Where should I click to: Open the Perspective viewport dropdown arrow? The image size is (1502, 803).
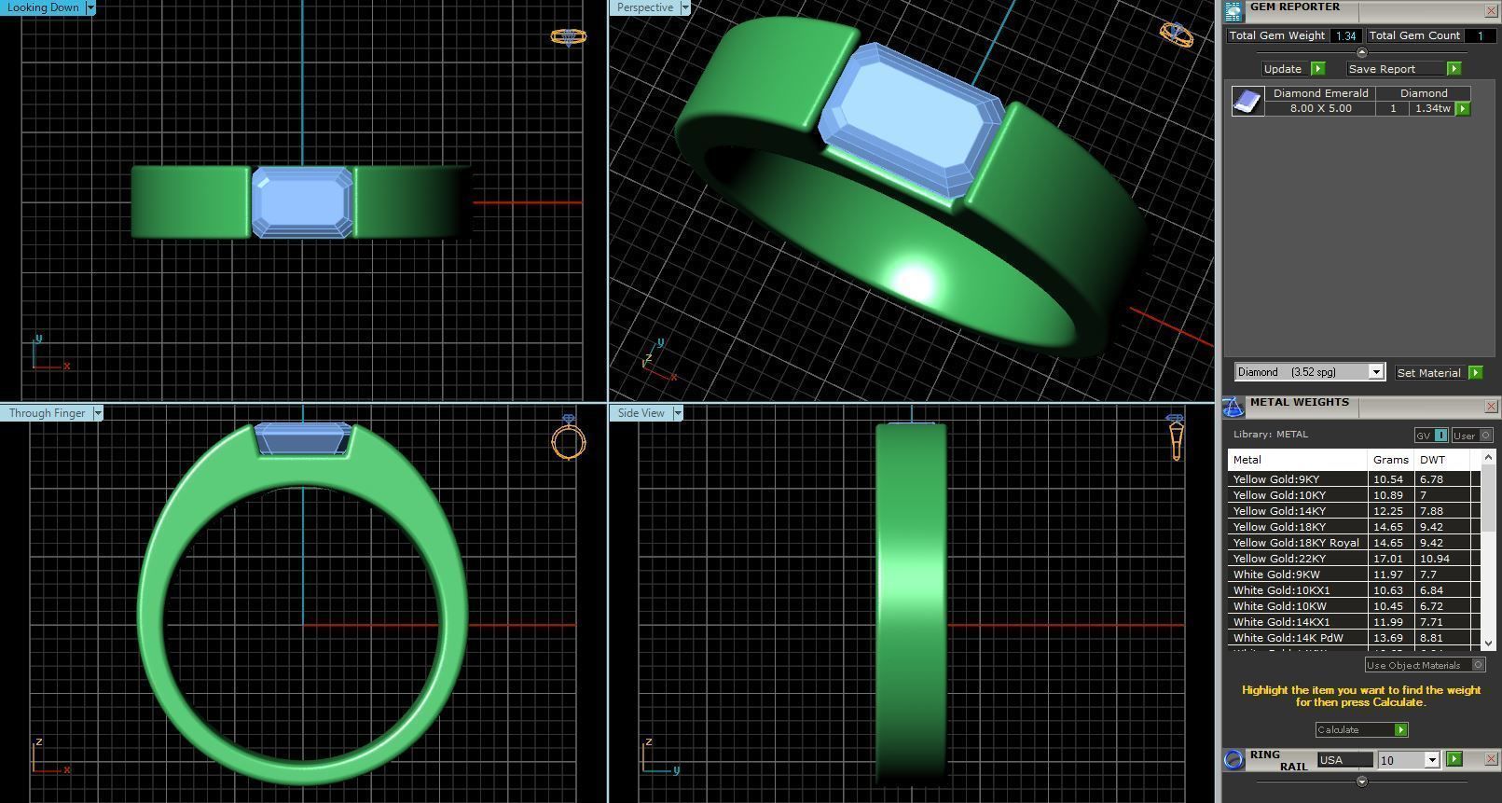click(685, 7)
